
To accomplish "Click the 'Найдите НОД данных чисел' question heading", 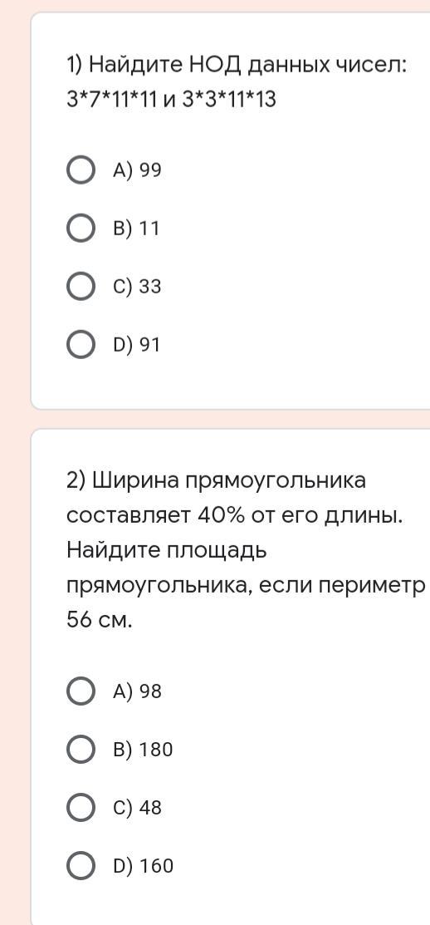I will 237,64.
